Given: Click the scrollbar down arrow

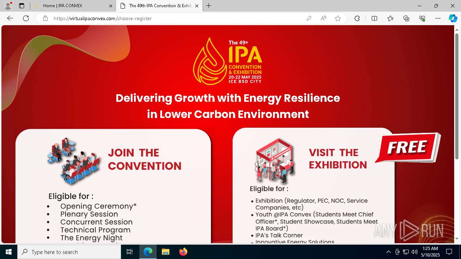Looking at the screenshot, I should point(457,238).
